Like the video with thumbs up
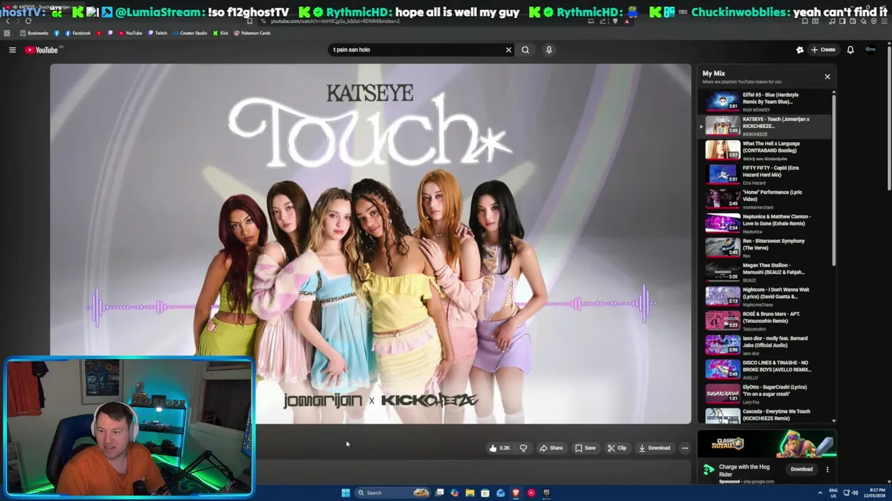 tap(500, 448)
